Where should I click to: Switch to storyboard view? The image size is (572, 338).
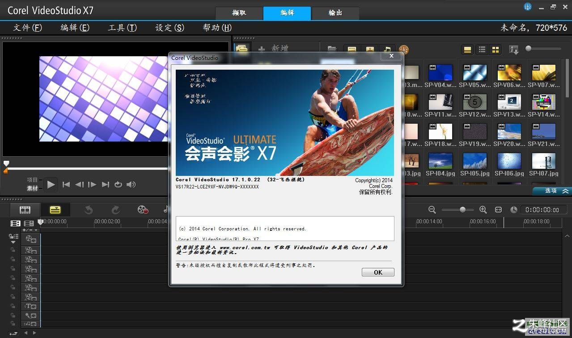click(x=25, y=209)
